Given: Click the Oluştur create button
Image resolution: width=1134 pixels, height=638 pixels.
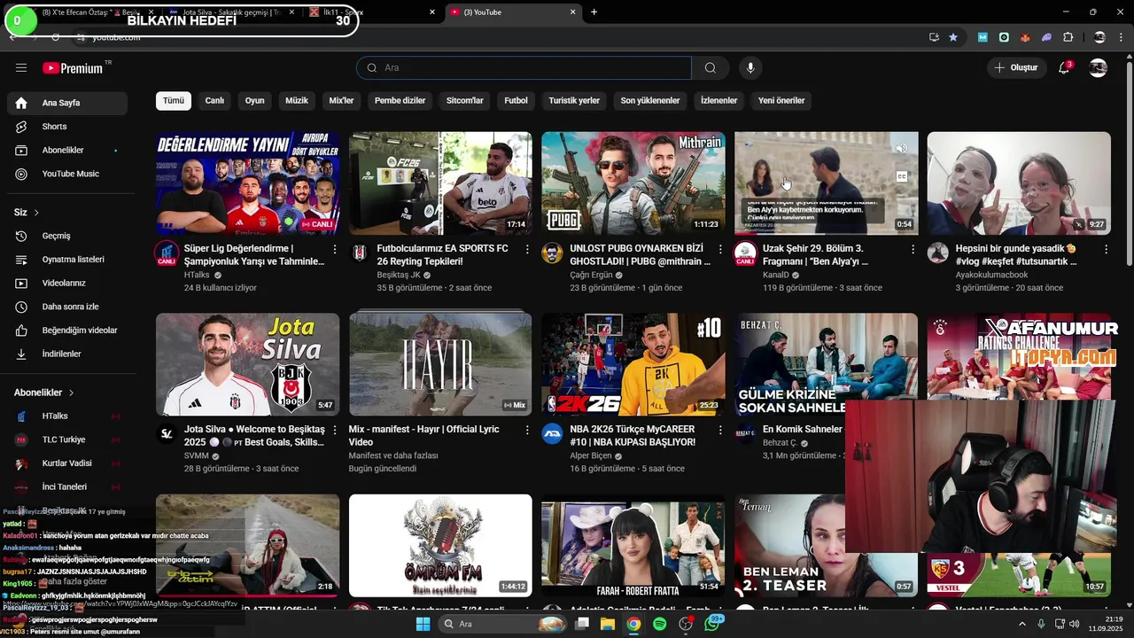Looking at the screenshot, I should 1015,67.
